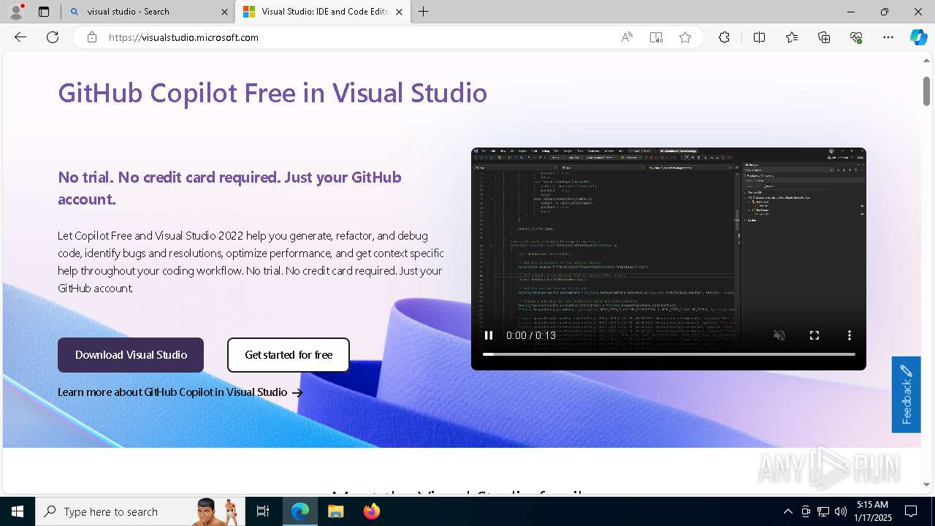Open Task View on taskbar

pos(263,511)
